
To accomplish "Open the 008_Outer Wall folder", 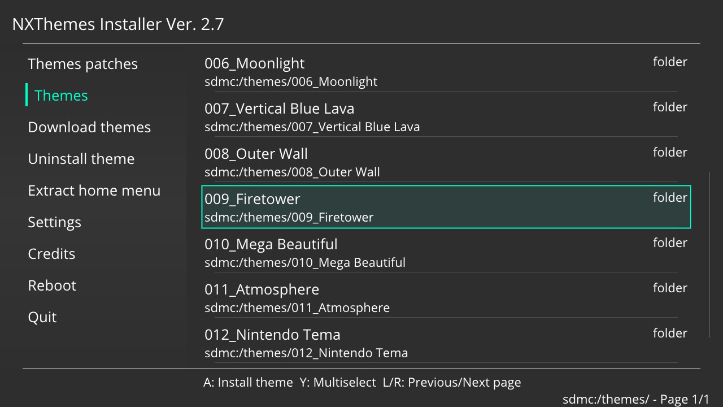I will (x=446, y=162).
